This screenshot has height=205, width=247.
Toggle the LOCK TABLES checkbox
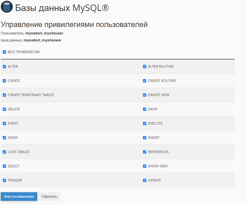[4, 152]
